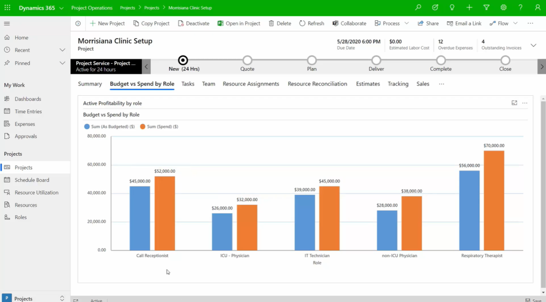Screen dimensions: 546x302
Task: Click the search magnifier icon in header
Action: pos(418,8)
